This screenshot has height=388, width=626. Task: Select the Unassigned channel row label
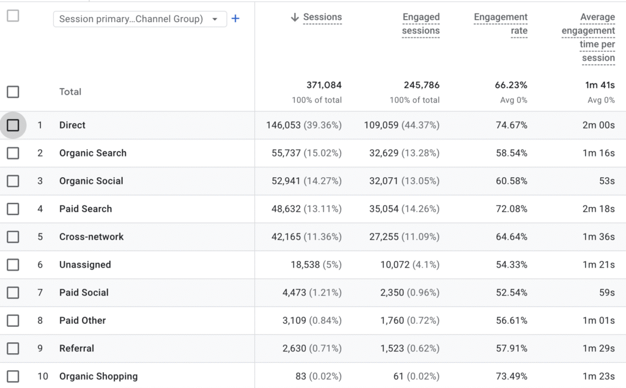pos(85,265)
